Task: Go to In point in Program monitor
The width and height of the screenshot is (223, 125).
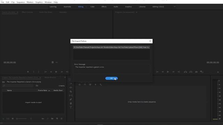Action: (157, 72)
